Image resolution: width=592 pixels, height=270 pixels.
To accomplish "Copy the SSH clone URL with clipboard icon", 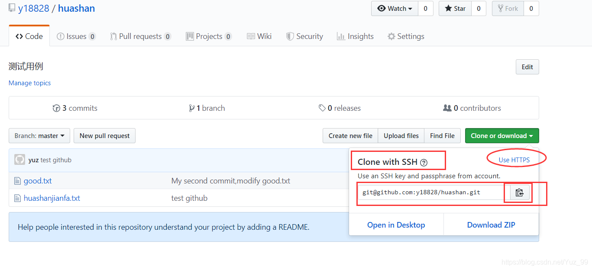I will click(x=520, y=193).
